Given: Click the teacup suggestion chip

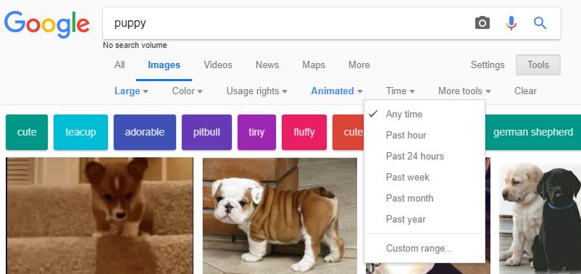Looking at the screenshot, I should tap(81, 133).
